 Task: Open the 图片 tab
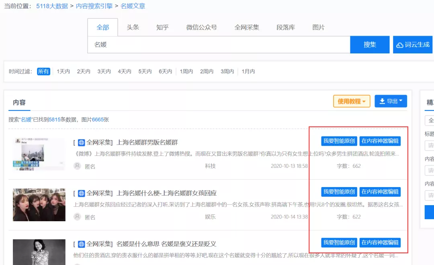318,27
